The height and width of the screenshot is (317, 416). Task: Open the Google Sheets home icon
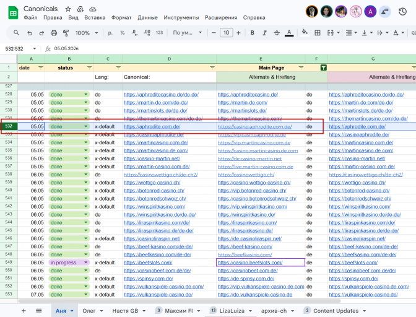13,13
